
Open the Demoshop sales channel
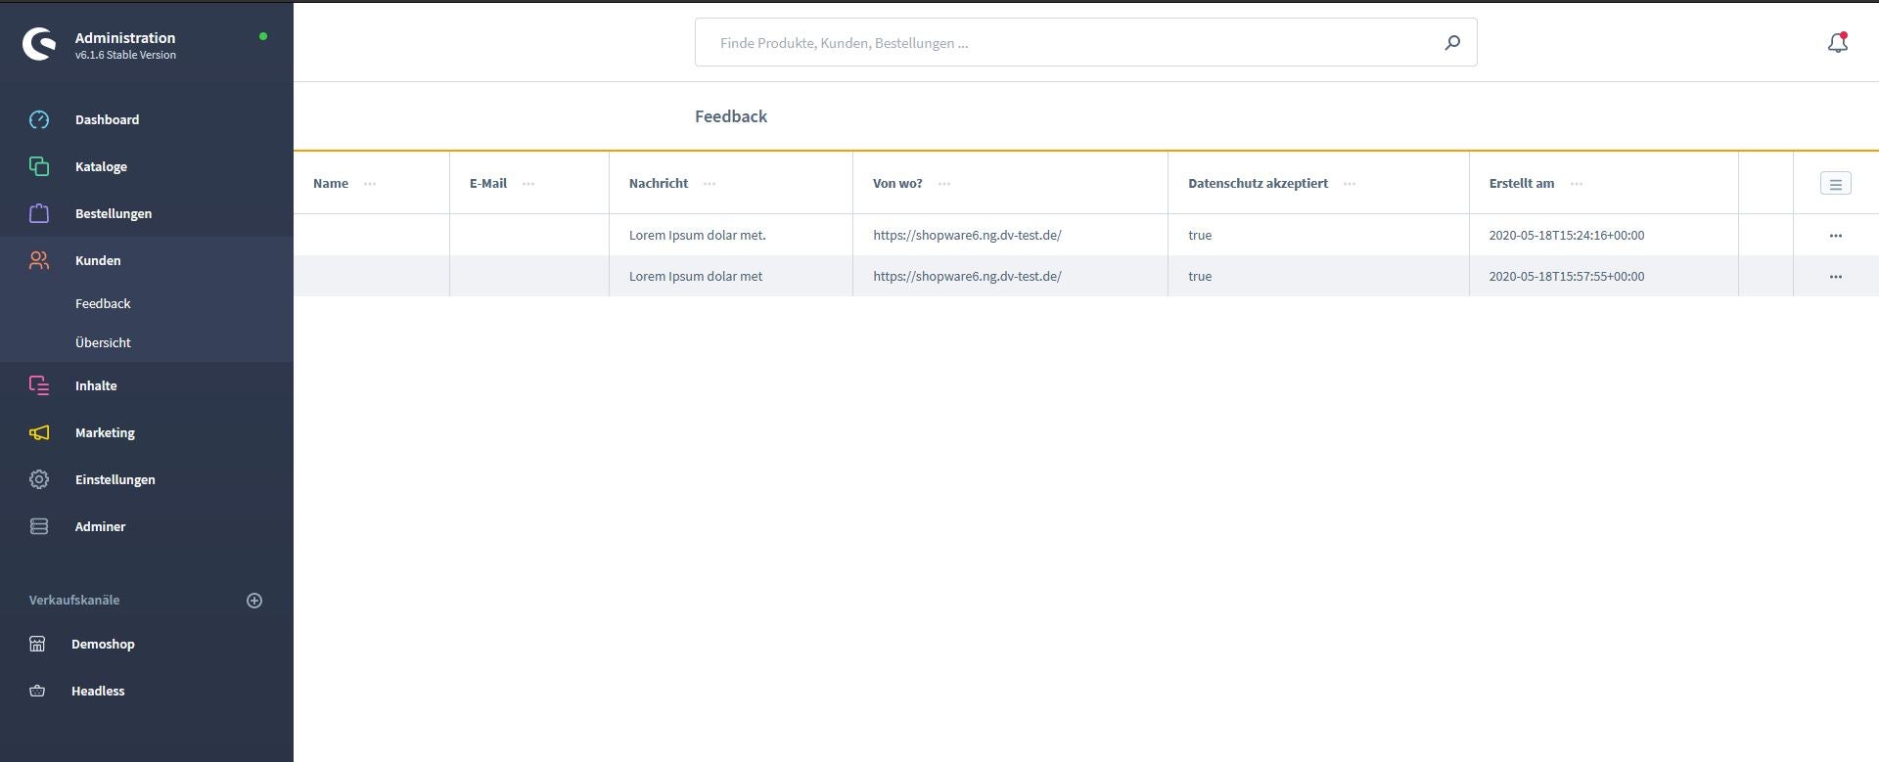(x=103, y=644)
